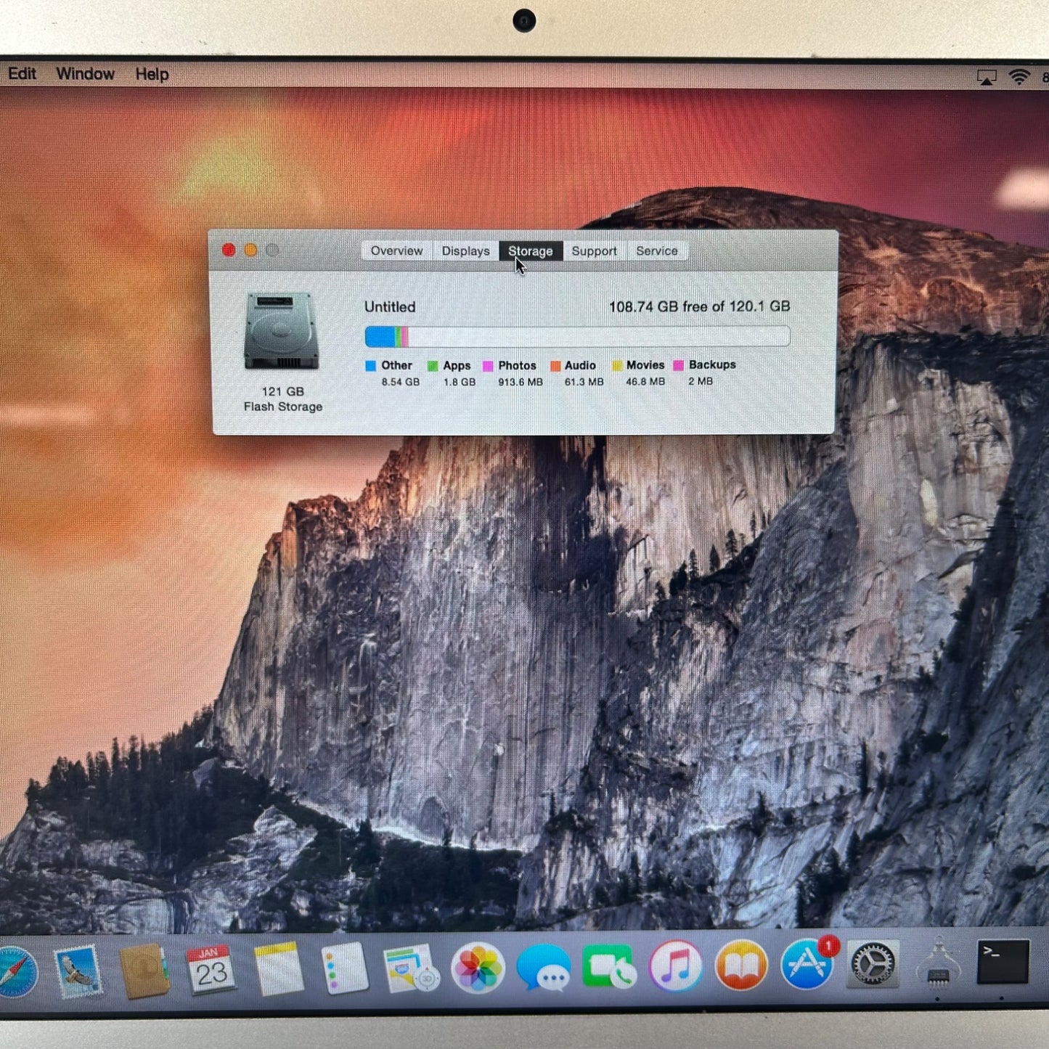Open App Store with update badge
This screenshot has width=1049, height=1049.
point(807,966)
